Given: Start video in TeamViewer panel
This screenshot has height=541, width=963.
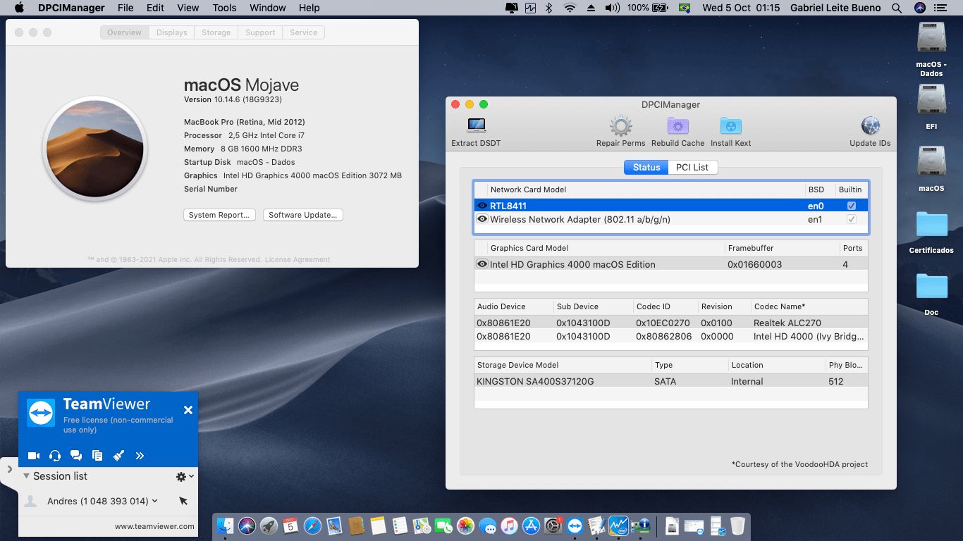Looking at the screenshot, I should pos(33,456).
